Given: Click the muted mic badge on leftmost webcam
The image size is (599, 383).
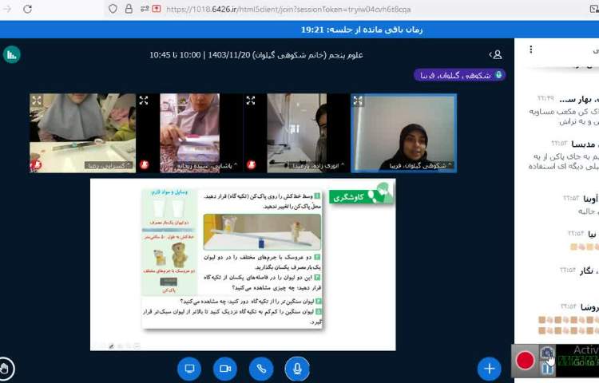Looking at the screenshot, I should (36, 165).
